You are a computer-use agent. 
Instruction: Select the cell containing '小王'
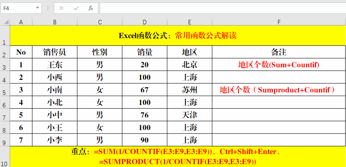(x=55, y=127)
